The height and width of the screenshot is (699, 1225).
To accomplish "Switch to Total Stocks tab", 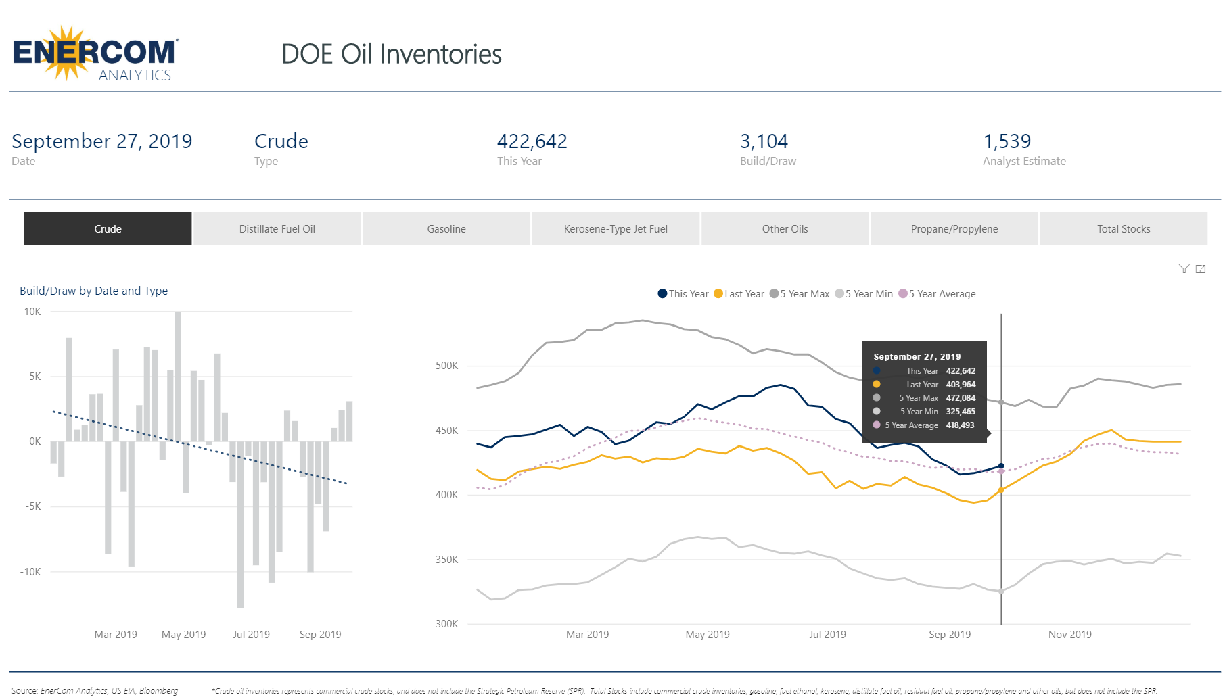I will [x=1124, y=229].
